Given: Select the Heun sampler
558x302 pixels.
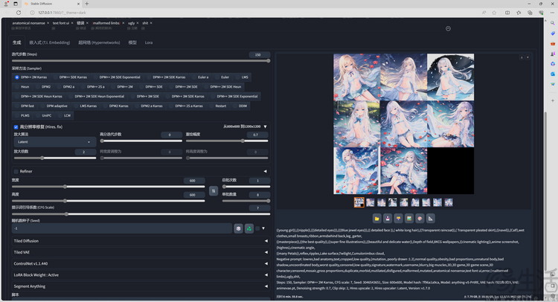Looking at the screenshot, I should pyautogui.click(x=22, y=87).
